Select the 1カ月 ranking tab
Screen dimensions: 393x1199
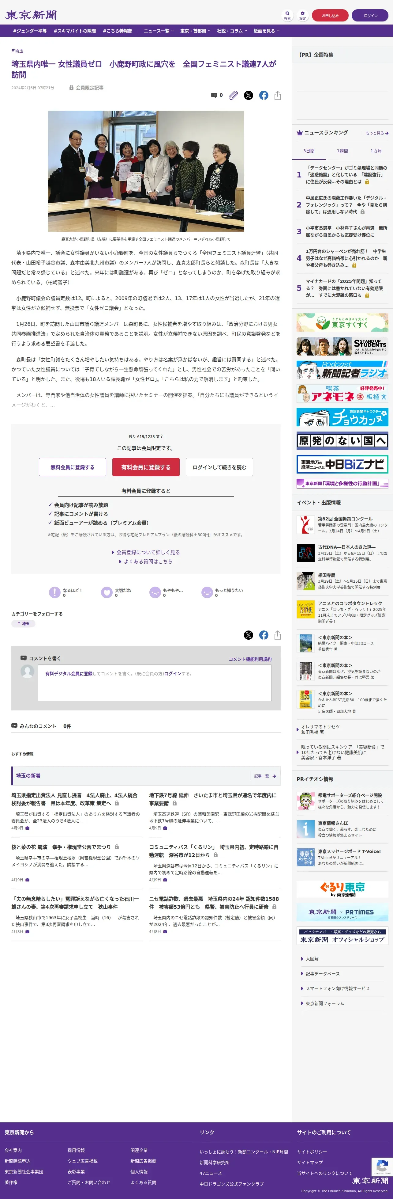[x=376, y=151]
